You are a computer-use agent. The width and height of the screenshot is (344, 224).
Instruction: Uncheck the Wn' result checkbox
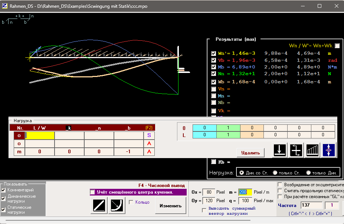213,53
